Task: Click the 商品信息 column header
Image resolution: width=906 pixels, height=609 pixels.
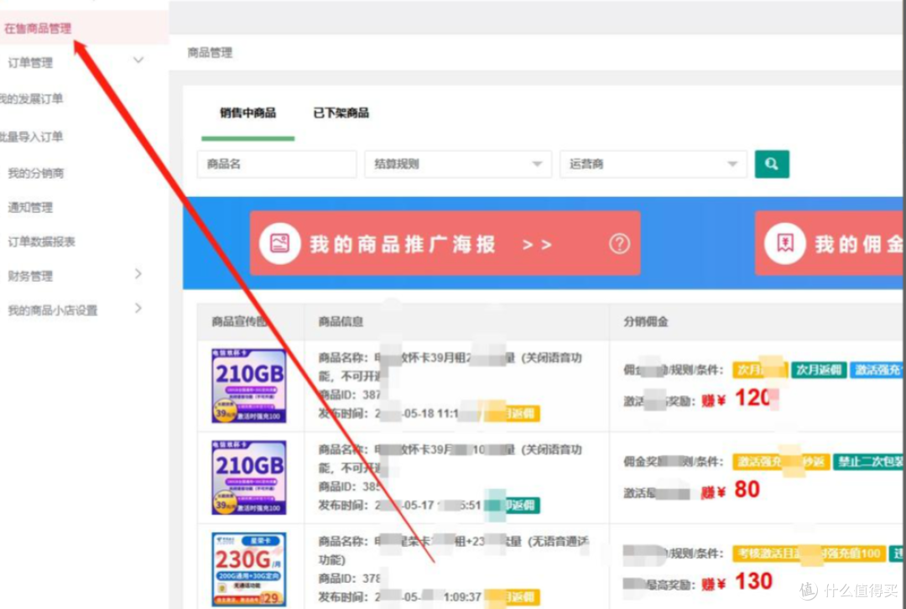Action: pyautogui.click(x=341, y=321)
